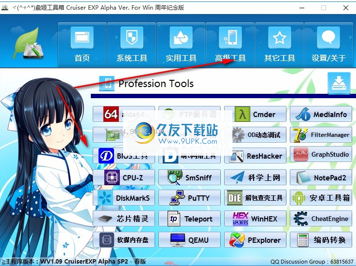Click QQ Discussion Group number text
Screen dimensions: 356x266
pos(312,262)
